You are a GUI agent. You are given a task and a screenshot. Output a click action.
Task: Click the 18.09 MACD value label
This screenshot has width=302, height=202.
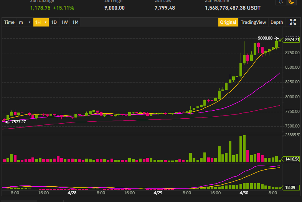pyautogui.click(x=291, y=187)
